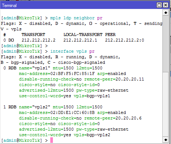Click the Terminal title bar text

point(9,6)
